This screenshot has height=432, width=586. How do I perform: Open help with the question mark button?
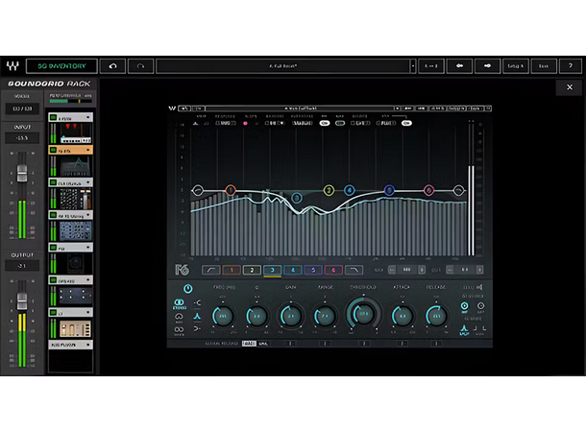571,66
